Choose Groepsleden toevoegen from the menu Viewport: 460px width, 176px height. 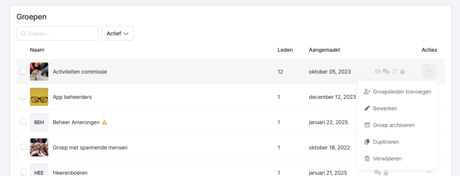(397, 91)
